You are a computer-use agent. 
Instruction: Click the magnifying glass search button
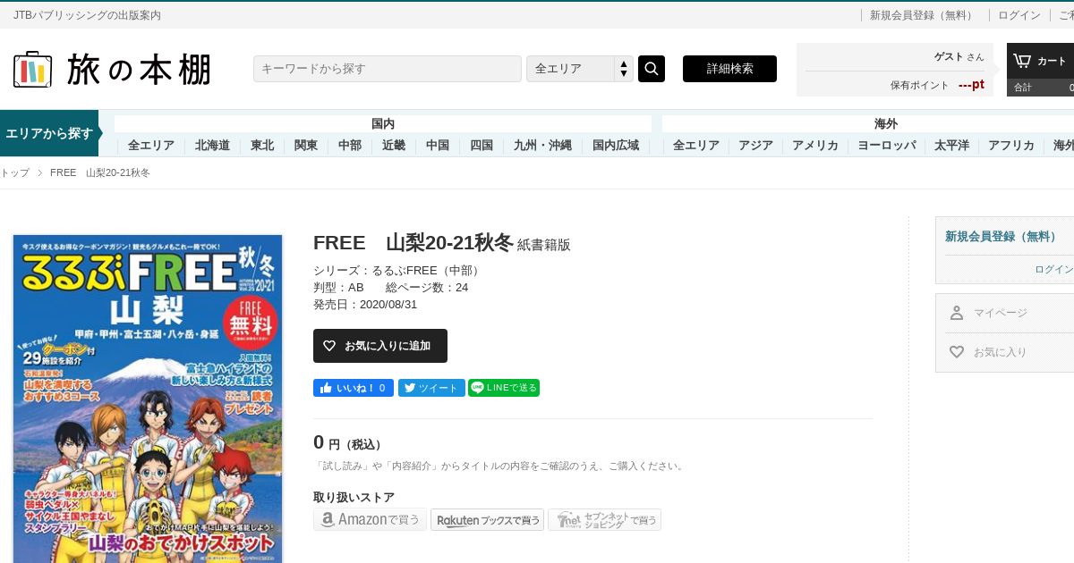[x=652, y=69]
